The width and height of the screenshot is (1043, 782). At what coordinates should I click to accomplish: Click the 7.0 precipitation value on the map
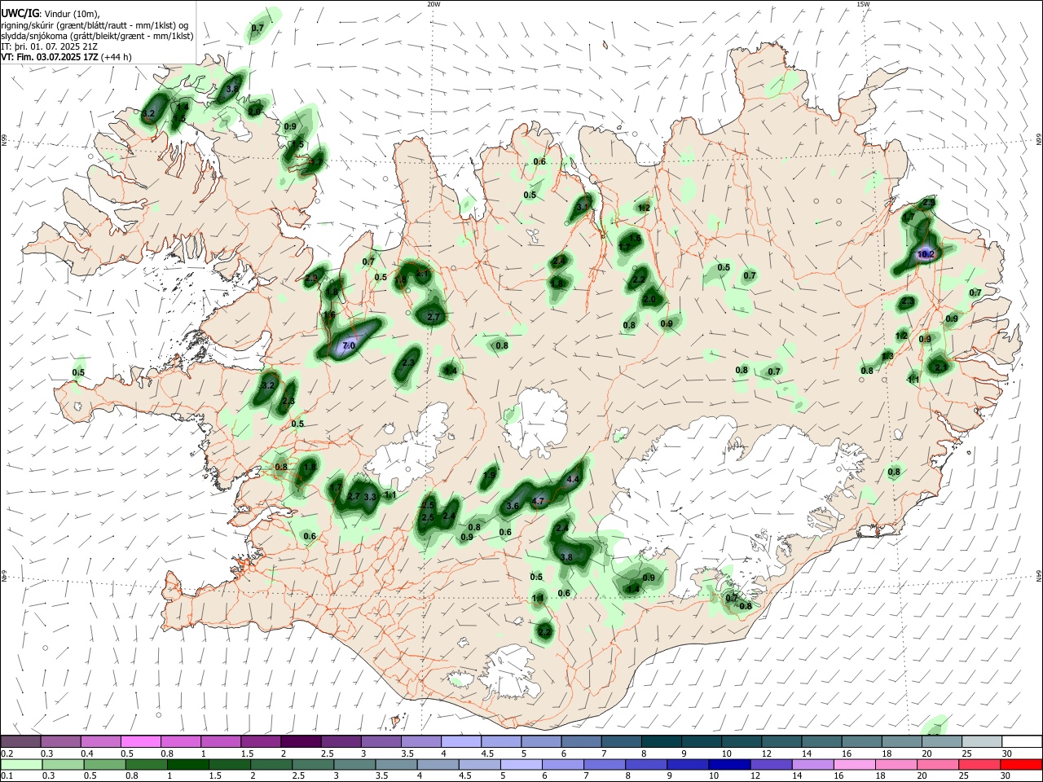[x=349, y=346]
